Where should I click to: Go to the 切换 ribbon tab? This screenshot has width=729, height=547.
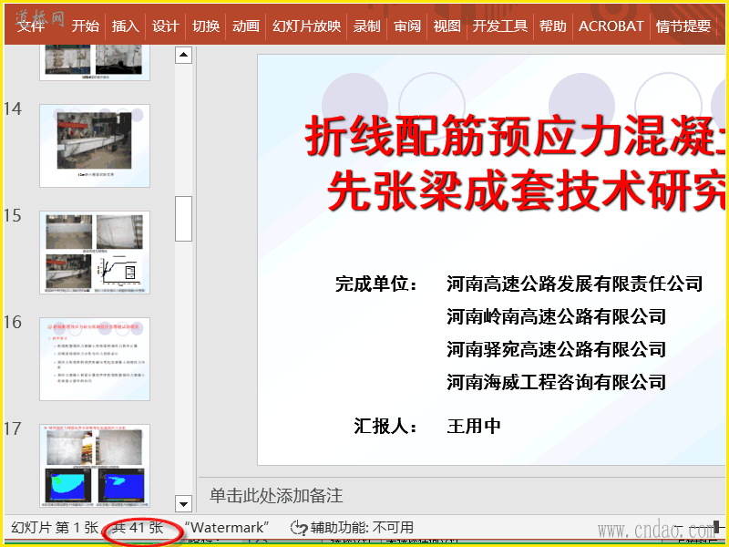point(206,26)
